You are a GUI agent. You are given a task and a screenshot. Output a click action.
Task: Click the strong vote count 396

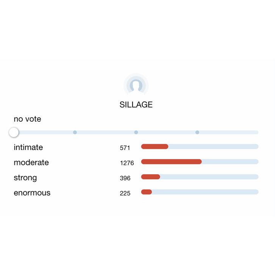coord(125,178)
